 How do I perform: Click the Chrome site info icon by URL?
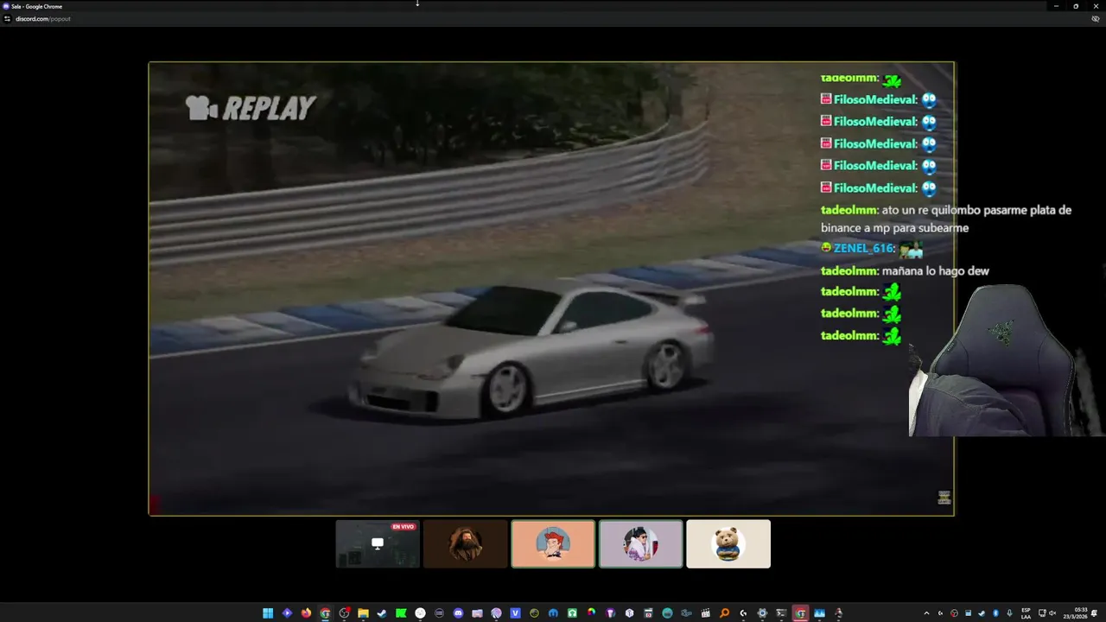click(x=7, y=18)
